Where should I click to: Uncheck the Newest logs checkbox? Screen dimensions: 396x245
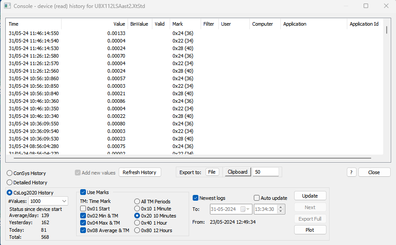(x=196, y=198)
